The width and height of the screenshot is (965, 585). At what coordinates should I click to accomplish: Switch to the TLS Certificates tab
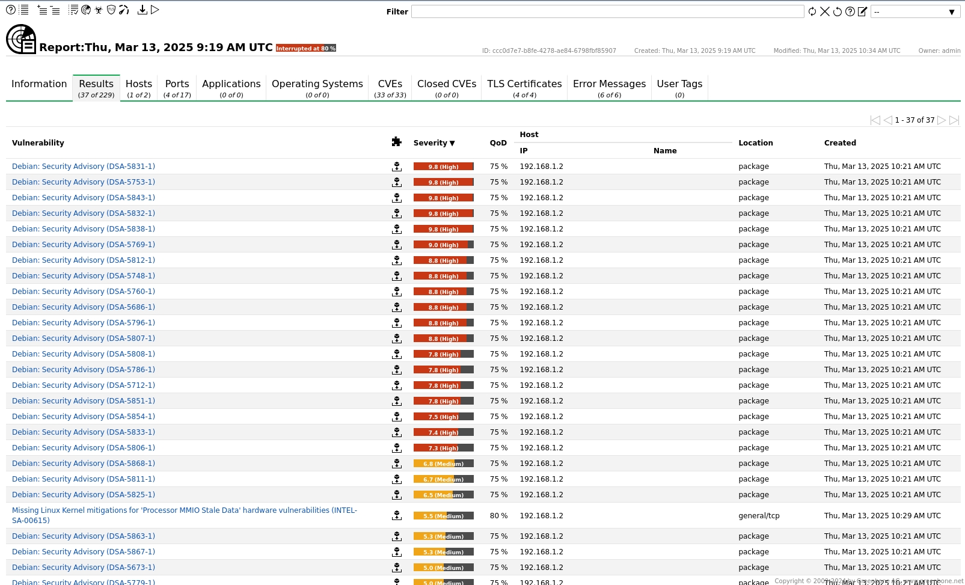click(524, 88)
